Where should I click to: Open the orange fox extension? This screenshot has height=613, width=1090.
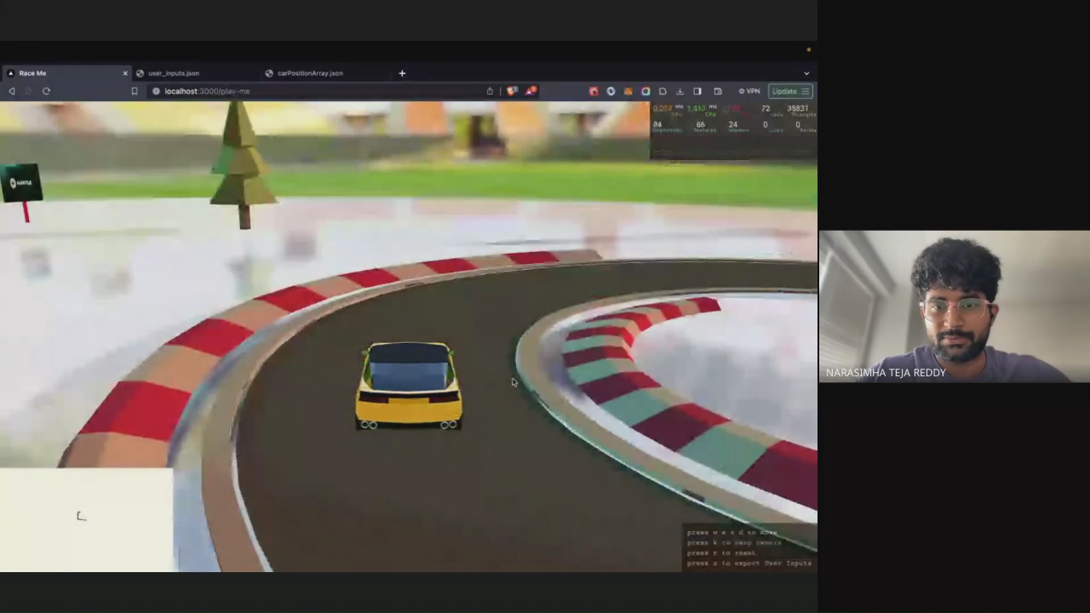pyautogui.click(x=628, y=91)
